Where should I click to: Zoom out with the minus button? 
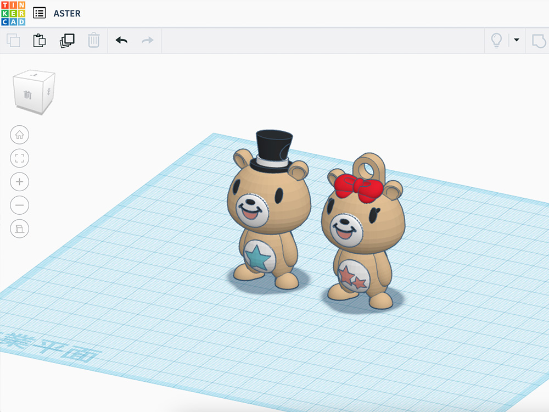pos(20,205)
